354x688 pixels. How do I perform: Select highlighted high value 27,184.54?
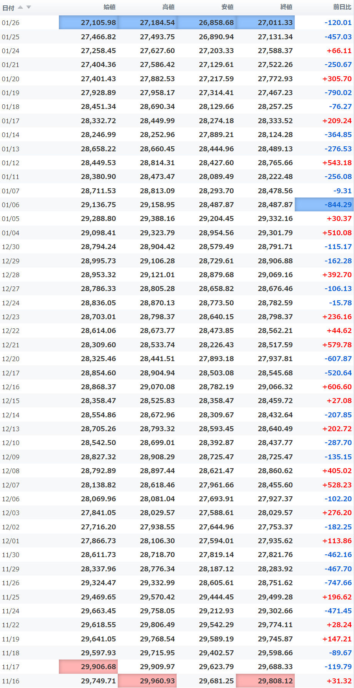click(x=147, y=23)
